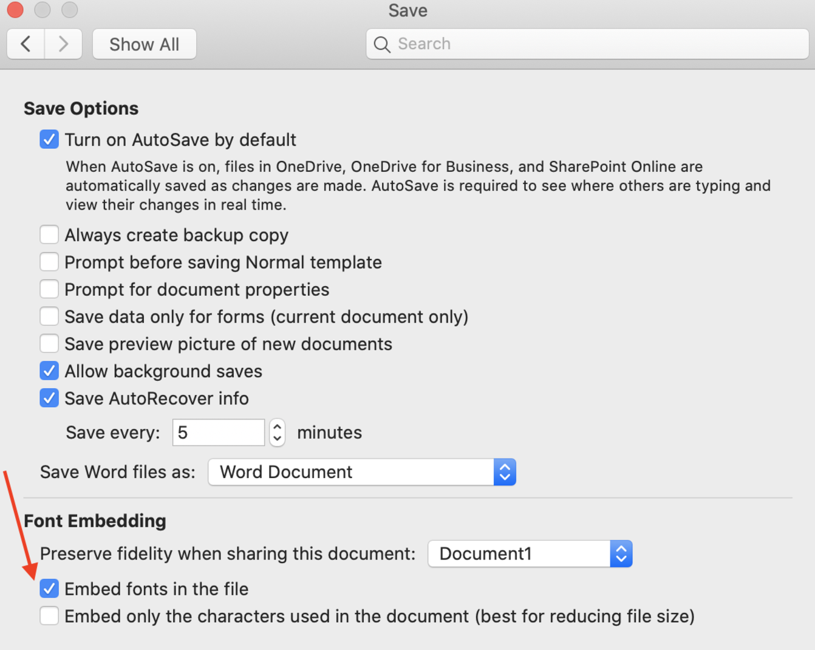Open Save Word files as dropdown
Image resolution: width=815 pixels, height=650 pixels.
(x=362, y=472)
